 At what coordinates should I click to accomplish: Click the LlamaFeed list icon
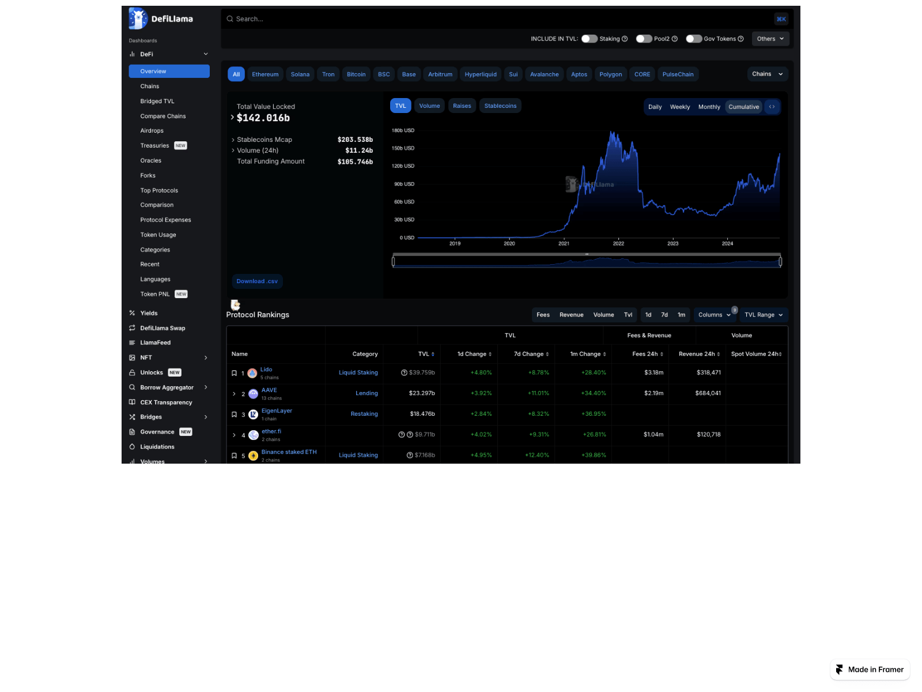132,343
